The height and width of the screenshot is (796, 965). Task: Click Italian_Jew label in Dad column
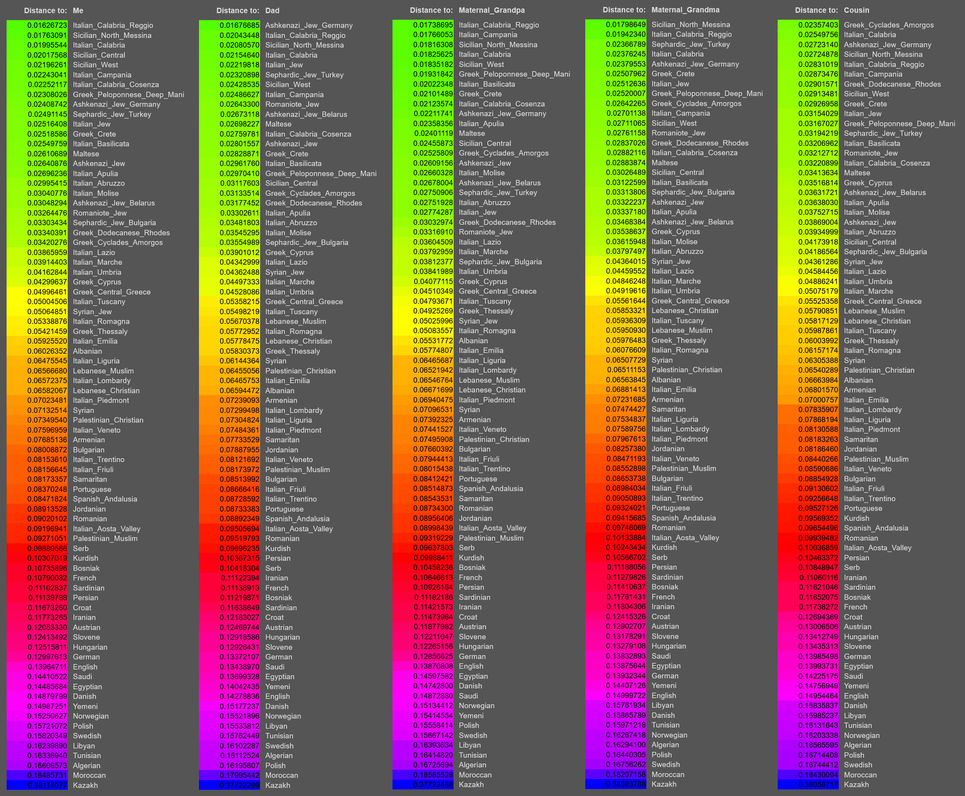pos(284,65)
